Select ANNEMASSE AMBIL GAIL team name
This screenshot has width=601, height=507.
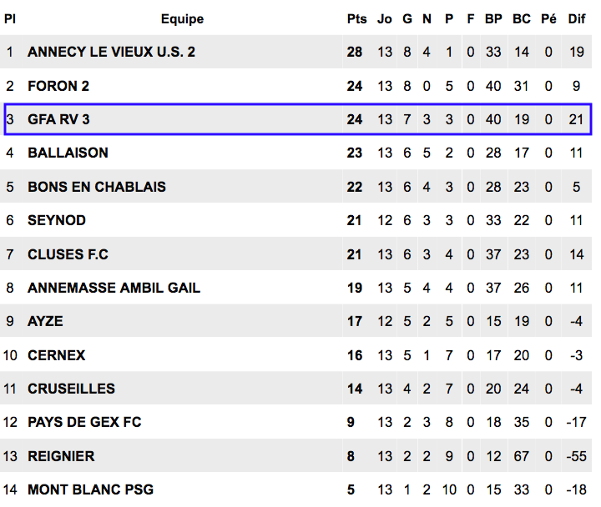tap(114, 288)
